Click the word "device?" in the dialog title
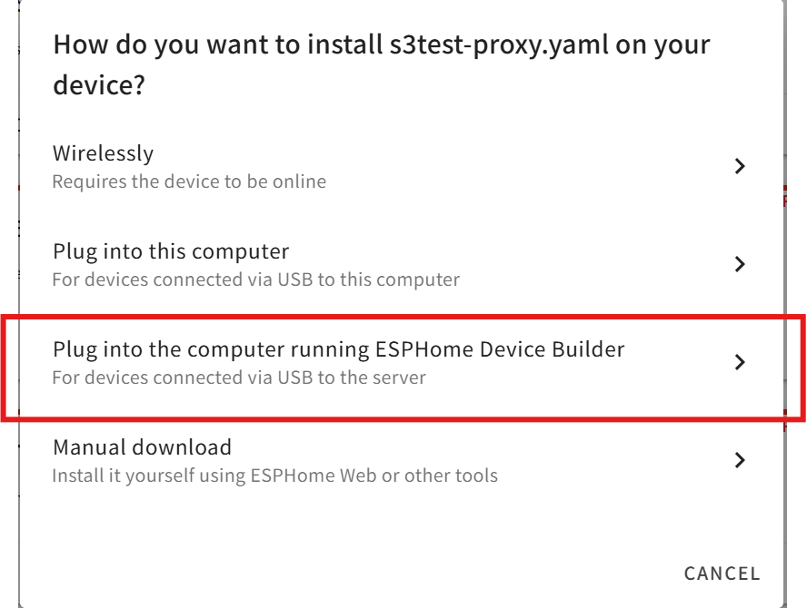Image resolution: width=807 pixels, height=608 pixels. (x=100, y=88)
